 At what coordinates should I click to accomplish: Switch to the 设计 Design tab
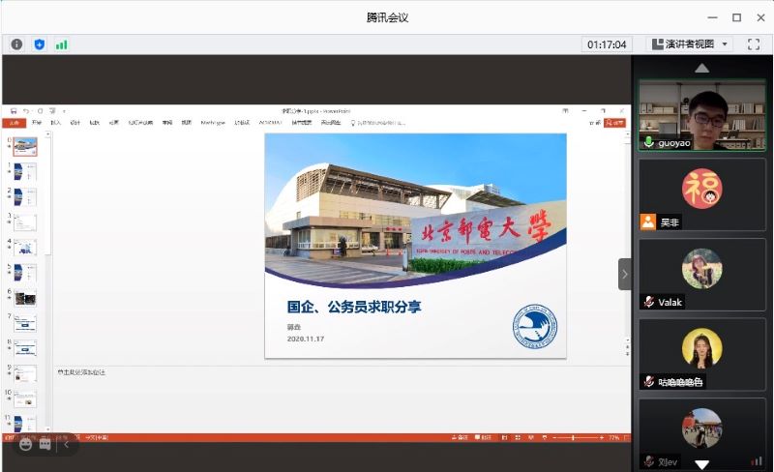pyautogui.click(x=75, y=123)
